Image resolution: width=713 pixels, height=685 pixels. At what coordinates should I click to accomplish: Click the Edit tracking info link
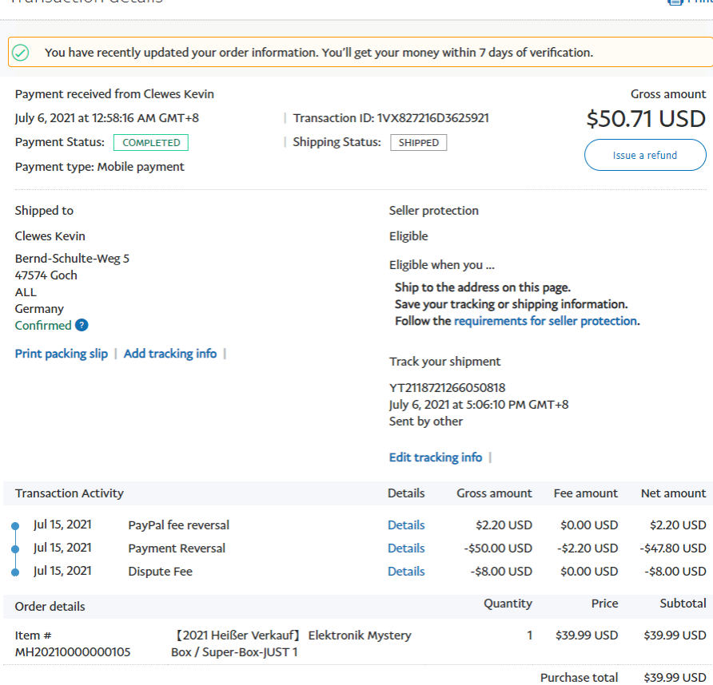pyautogui.click(x=436, y=457)
